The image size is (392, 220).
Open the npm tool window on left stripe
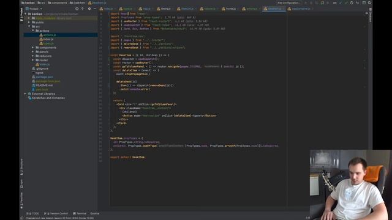pos(21,183)
